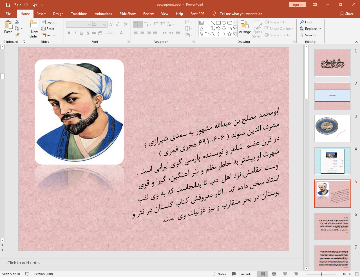Screen dimensions: 360x277
Task: Click the Reset slide button
Action: click(48, 28)
